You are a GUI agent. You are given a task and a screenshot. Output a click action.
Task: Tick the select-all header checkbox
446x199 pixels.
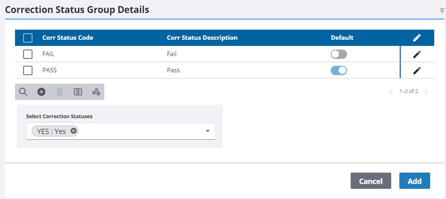pos(28,38)
